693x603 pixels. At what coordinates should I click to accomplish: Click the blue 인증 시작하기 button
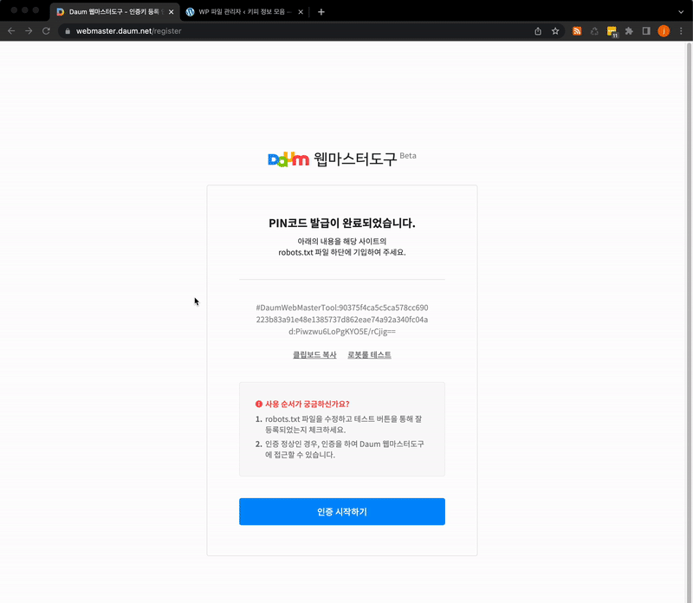coord(342,511)
